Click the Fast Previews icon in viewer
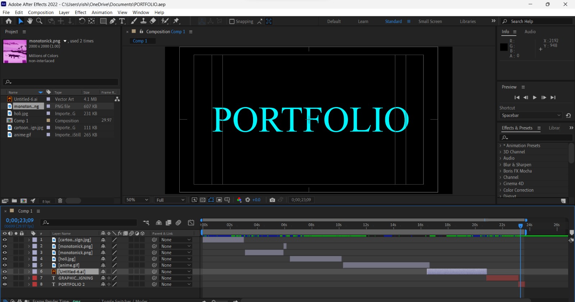 click(x=194, y=200)
